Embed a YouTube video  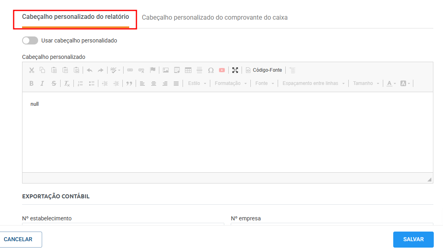[x=222, y=70]
